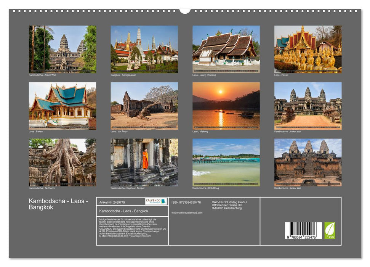Click the caption 'Kambodscha , Baphuon Tempel'
Image resolution: width=370 pixels, height=267 pixels.
tap(127, 188)
